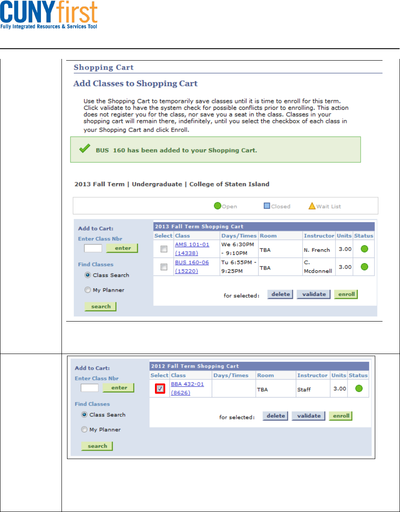Click the green Open legend circle
Viewport: 400px width, 512px height.
coord(217,206)
